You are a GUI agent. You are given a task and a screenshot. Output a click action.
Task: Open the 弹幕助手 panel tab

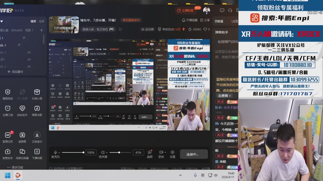coord(221,32)
